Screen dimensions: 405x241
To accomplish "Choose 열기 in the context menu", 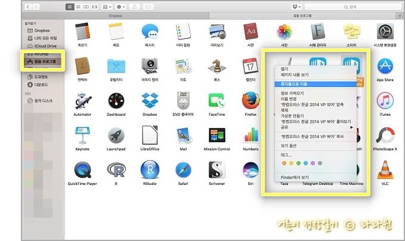I will (x=284, y=69).
